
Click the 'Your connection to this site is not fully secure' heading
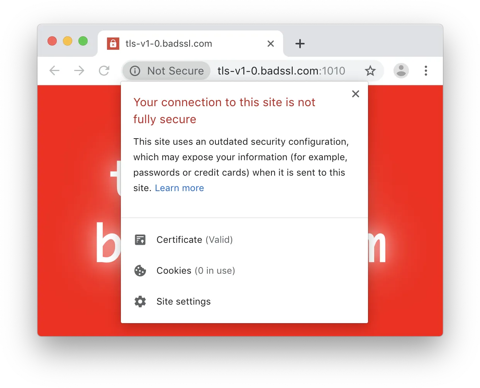pyautogui.click(x=224, y=111)
